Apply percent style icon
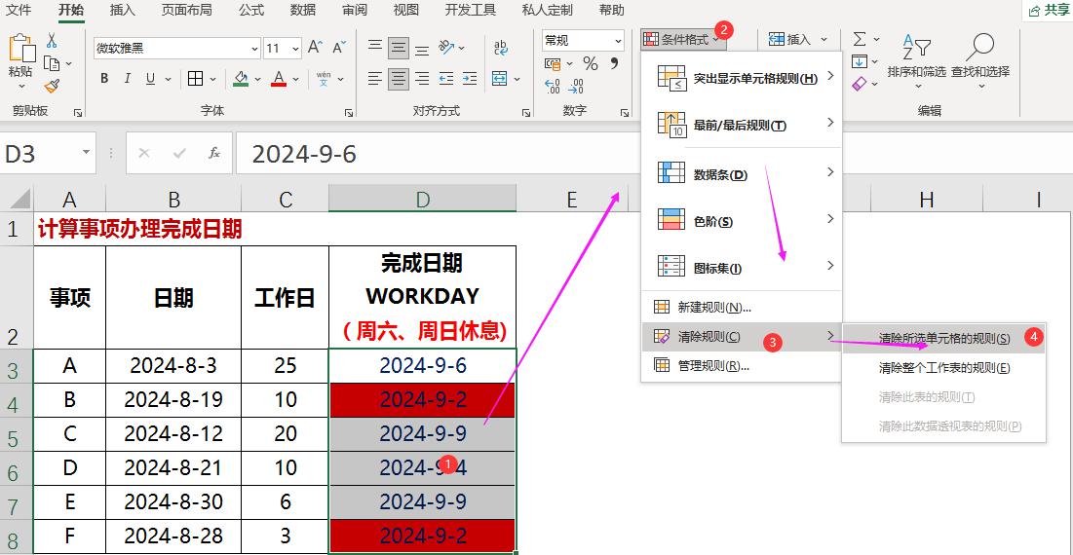 (x=591, y=63)
